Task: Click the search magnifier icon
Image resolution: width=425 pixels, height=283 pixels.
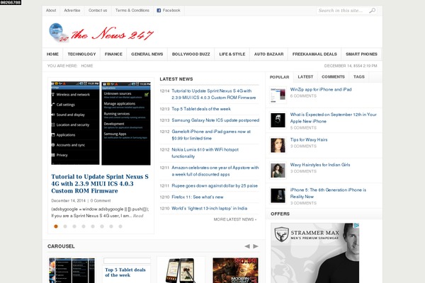Action: tap(372, 11)
